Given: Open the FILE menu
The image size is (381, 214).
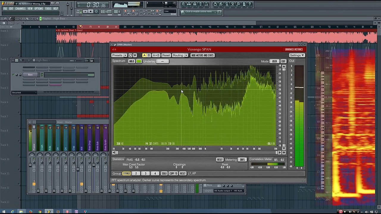Looking at the screenshot, I should click(x=5, y=9).
